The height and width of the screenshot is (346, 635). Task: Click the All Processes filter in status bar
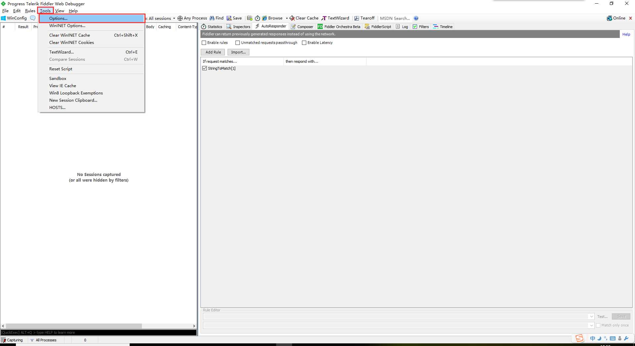(43, 340)
